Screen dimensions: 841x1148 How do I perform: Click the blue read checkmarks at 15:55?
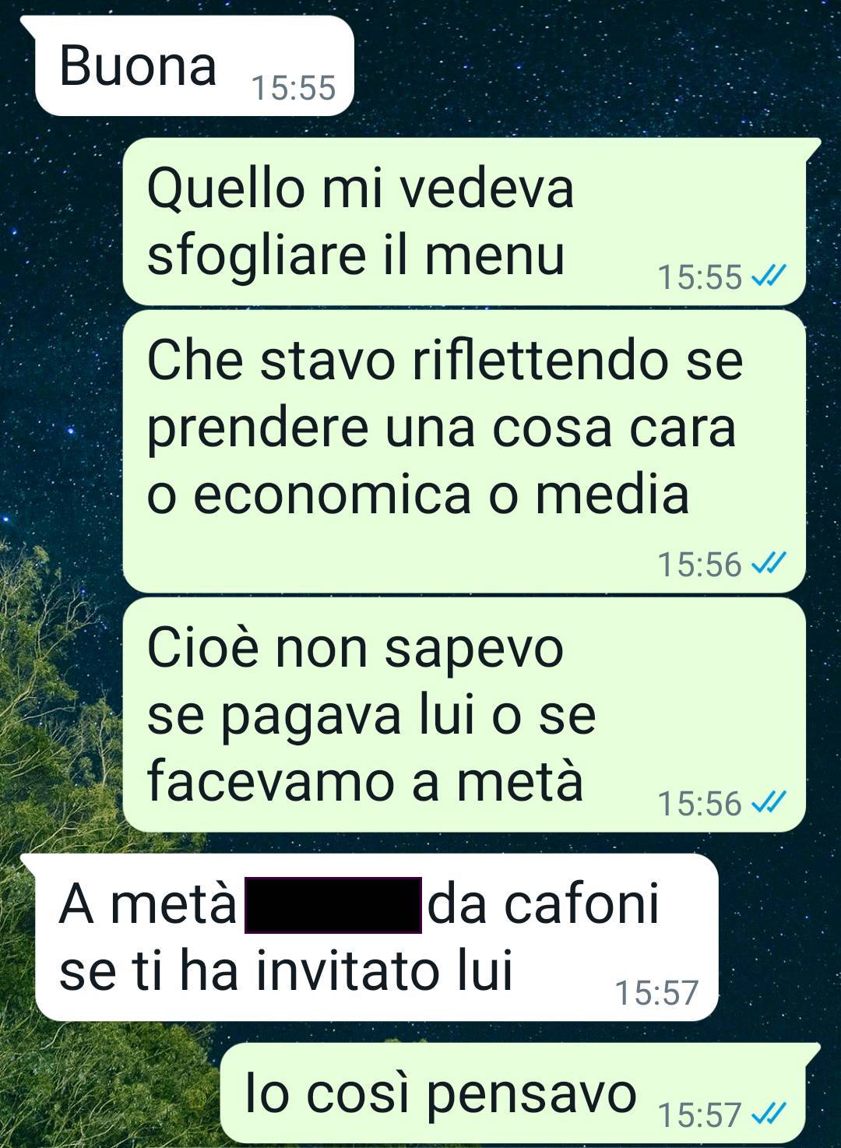click(x=768, y=276)
